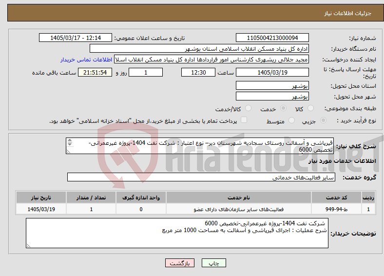Click the نام دستگاه خریدار field
This screenshot has height=276, width=384.
[199, 49]
